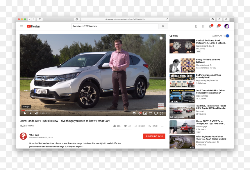Image resolution: width=250 pixels, height=170 pixels.
Task: Open the notifications bell
Action: tap(218, 26)
